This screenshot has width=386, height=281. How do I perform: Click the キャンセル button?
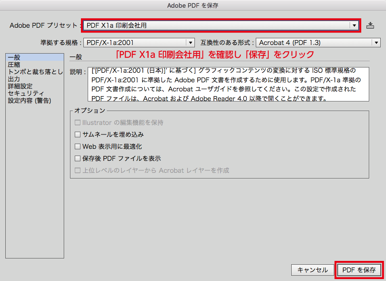(312, 270)
